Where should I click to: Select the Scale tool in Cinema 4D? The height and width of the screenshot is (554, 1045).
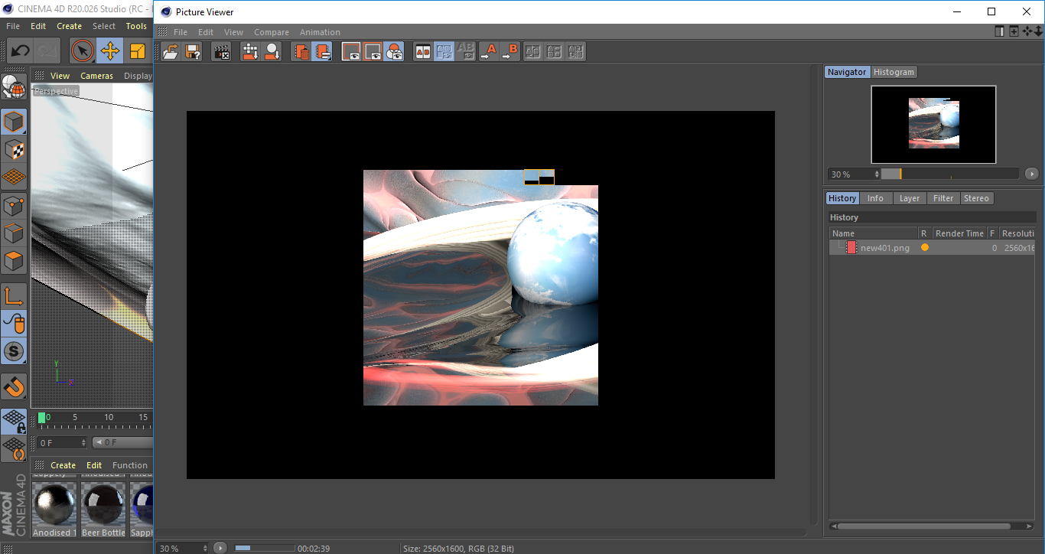tap(138, 51)
